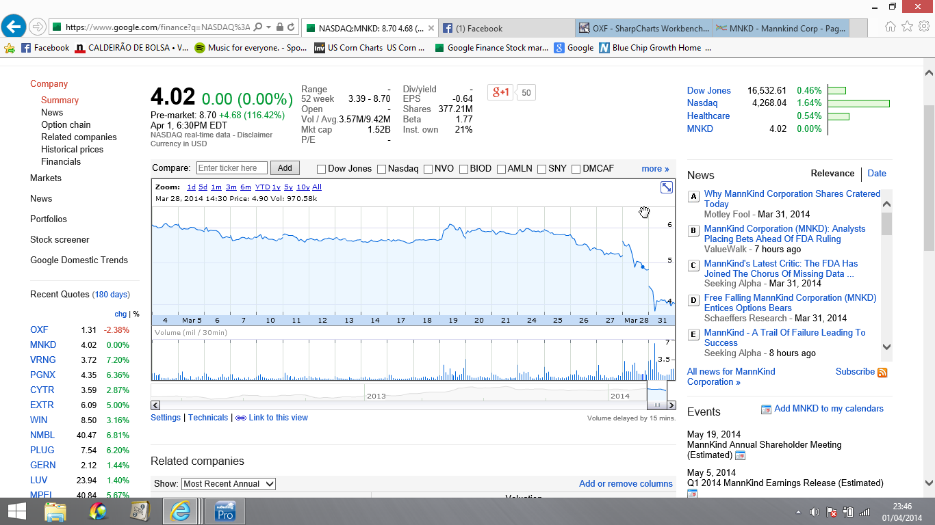The image size is (935, 525).
Task: Open the browser Favorites star icon
Action: click(x=907, y=27)
